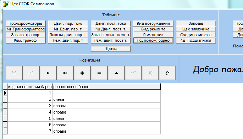The height and width of the screenshot is (139, 243).
Task: Click app icon in the title bar
Action: point(6,4)
